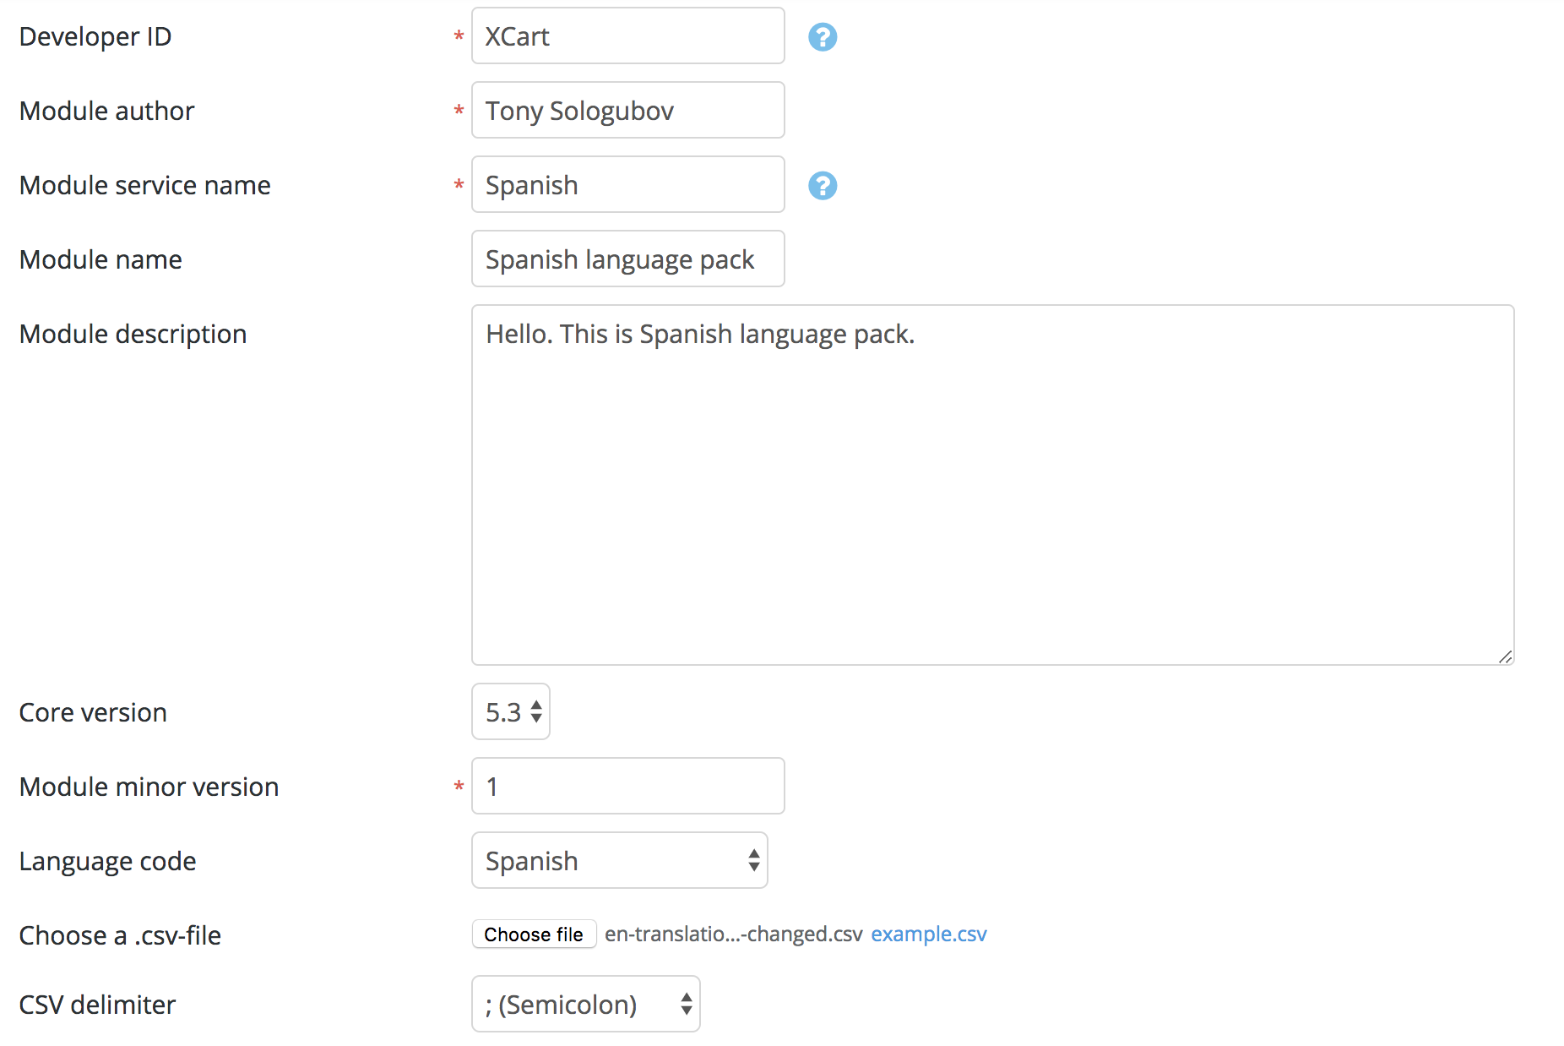Screen dimensions: 1564x1046
Task: Open the example.csv link
Action: (928, 934)
